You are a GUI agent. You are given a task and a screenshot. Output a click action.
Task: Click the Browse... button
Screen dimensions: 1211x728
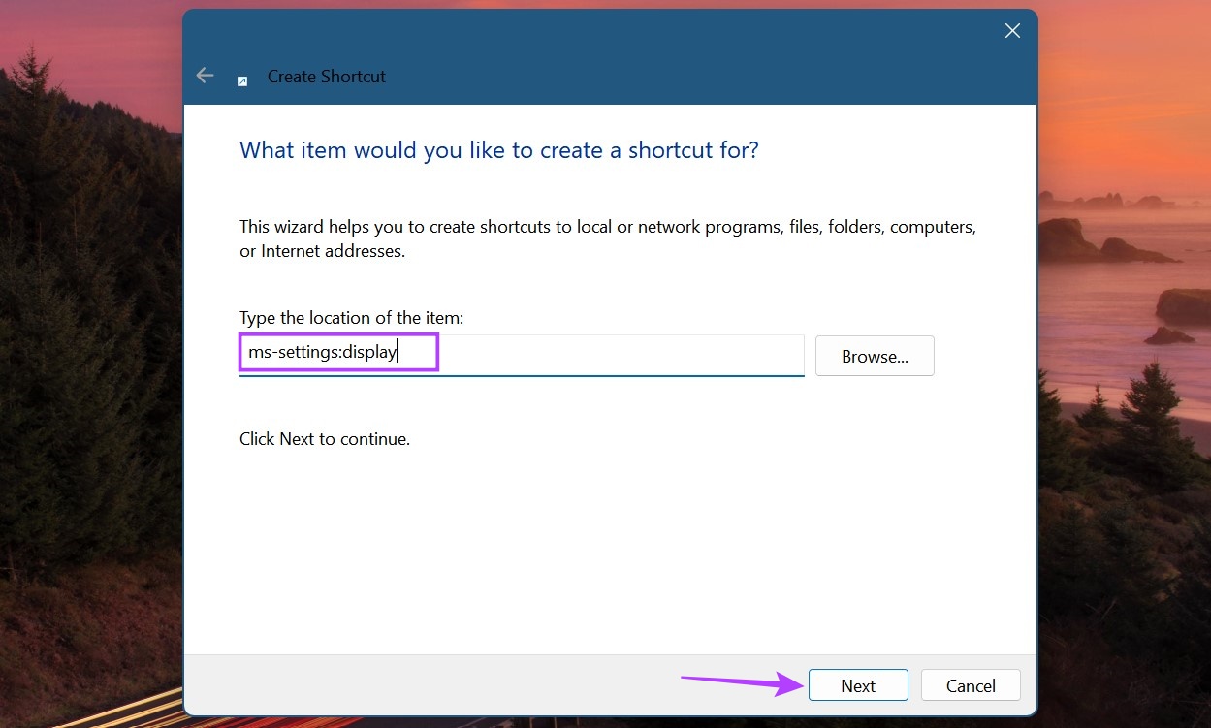(874, 356)
